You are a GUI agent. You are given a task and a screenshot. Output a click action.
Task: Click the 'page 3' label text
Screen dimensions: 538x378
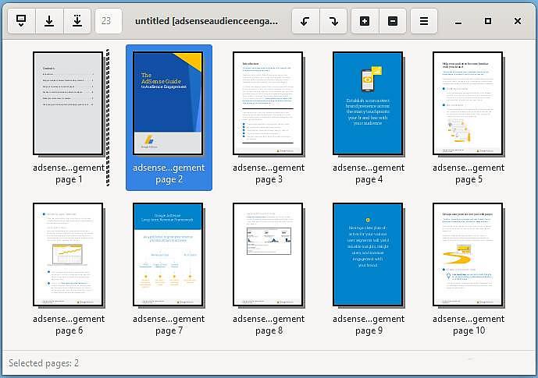pyautogui.click(x=269, y=180)
